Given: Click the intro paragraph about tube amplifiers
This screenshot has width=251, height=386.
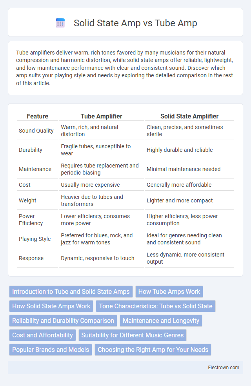Looking at the screenshot, I should [x=124, y=68].
